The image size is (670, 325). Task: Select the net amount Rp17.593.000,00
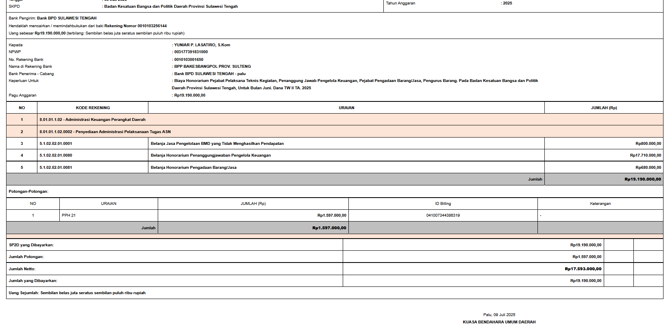click(583, 269)
